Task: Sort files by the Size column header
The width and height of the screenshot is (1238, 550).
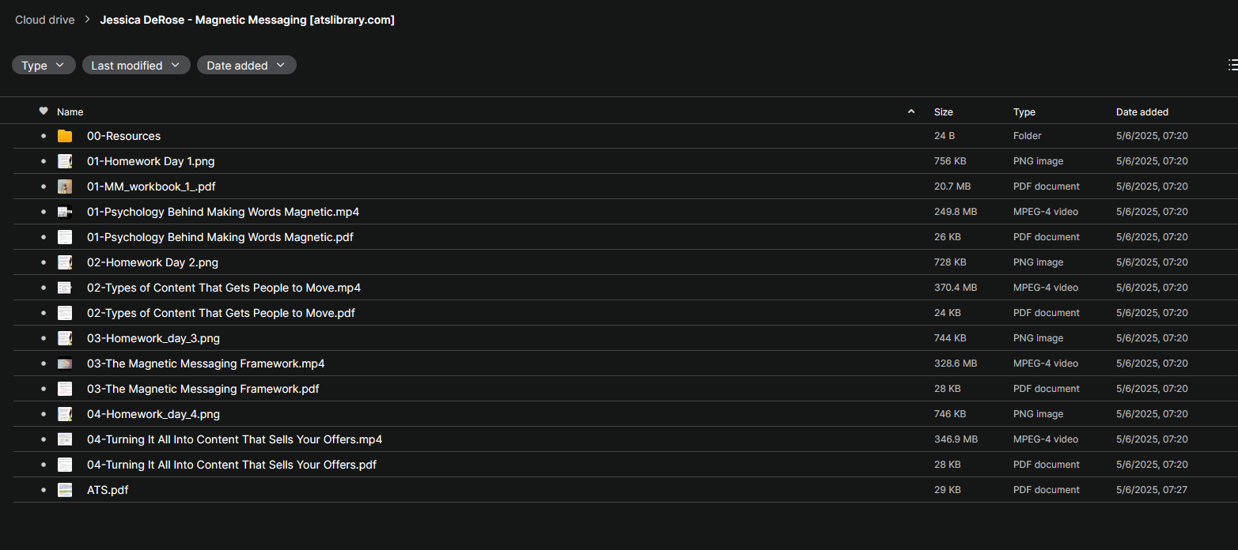Action: (943, 112)
